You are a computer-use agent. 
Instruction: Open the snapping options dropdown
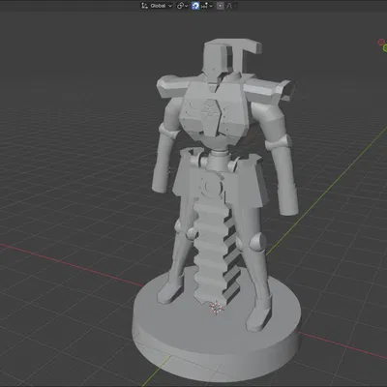207,6
